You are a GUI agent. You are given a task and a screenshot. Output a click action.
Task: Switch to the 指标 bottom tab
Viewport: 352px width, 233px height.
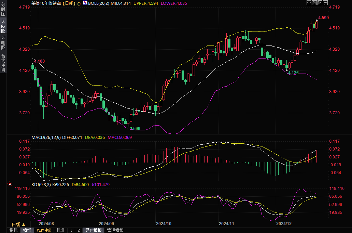14,230
